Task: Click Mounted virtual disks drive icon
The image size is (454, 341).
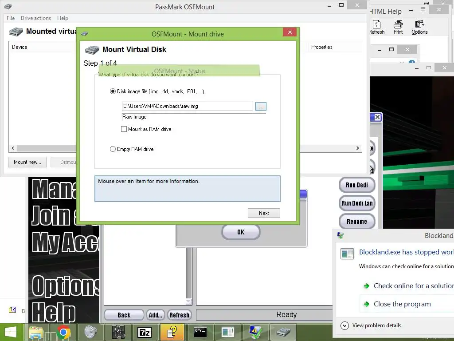Action: (16, 32)
